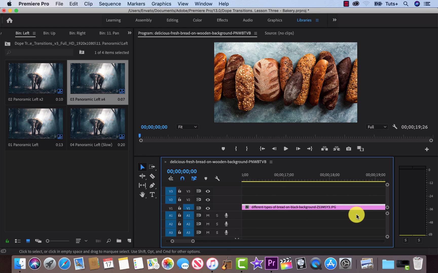Image resolution: width=438 pixels, height=273 pixels.
Task: Select the Type tool
Action: [x=152, y=195]
